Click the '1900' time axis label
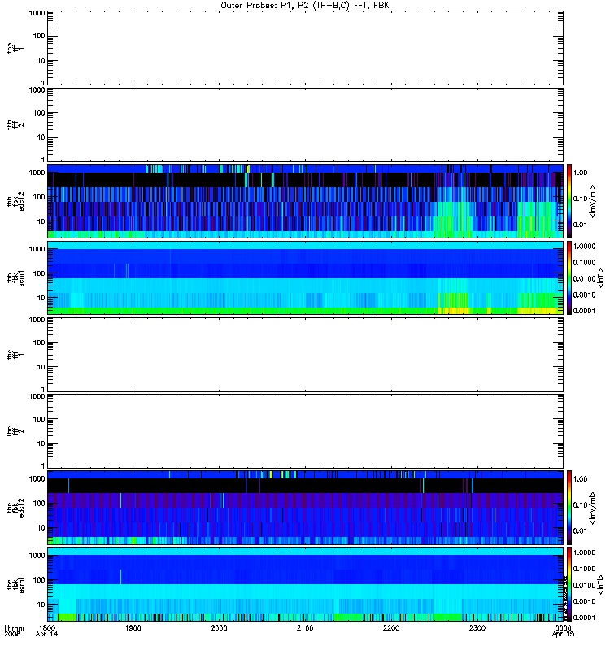 point(133,627)
